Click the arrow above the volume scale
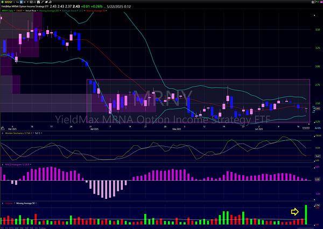Viewport: 323px width, 229px height. click(314, 199)
